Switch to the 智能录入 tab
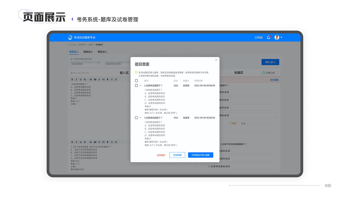350x197 pixels. coord(88,52)
